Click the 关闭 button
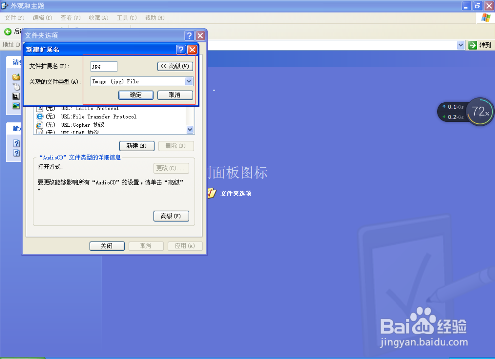Viewport: 495px width, 359px height. coord(107,246)
